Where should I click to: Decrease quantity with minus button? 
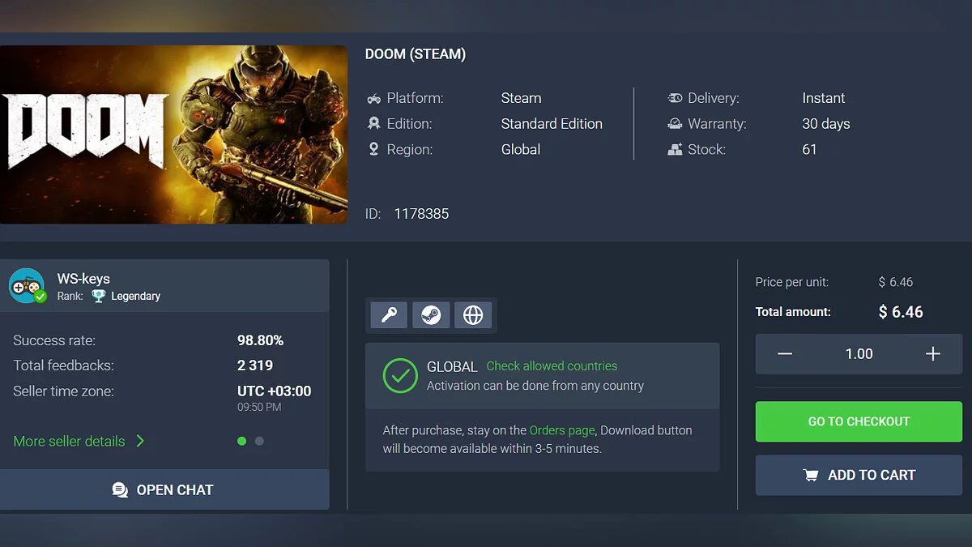tap(784, 354)
